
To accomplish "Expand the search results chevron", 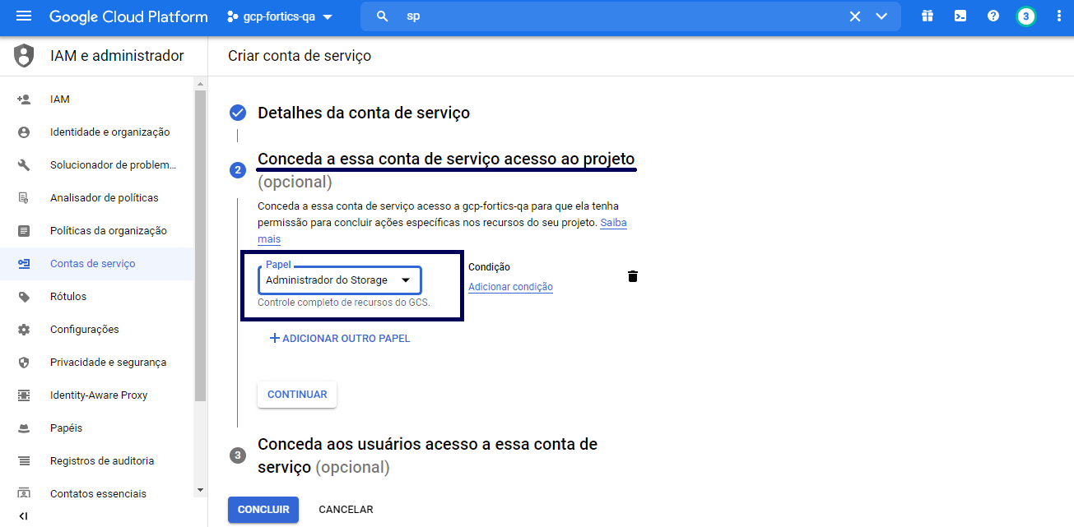I will (882, 16).
